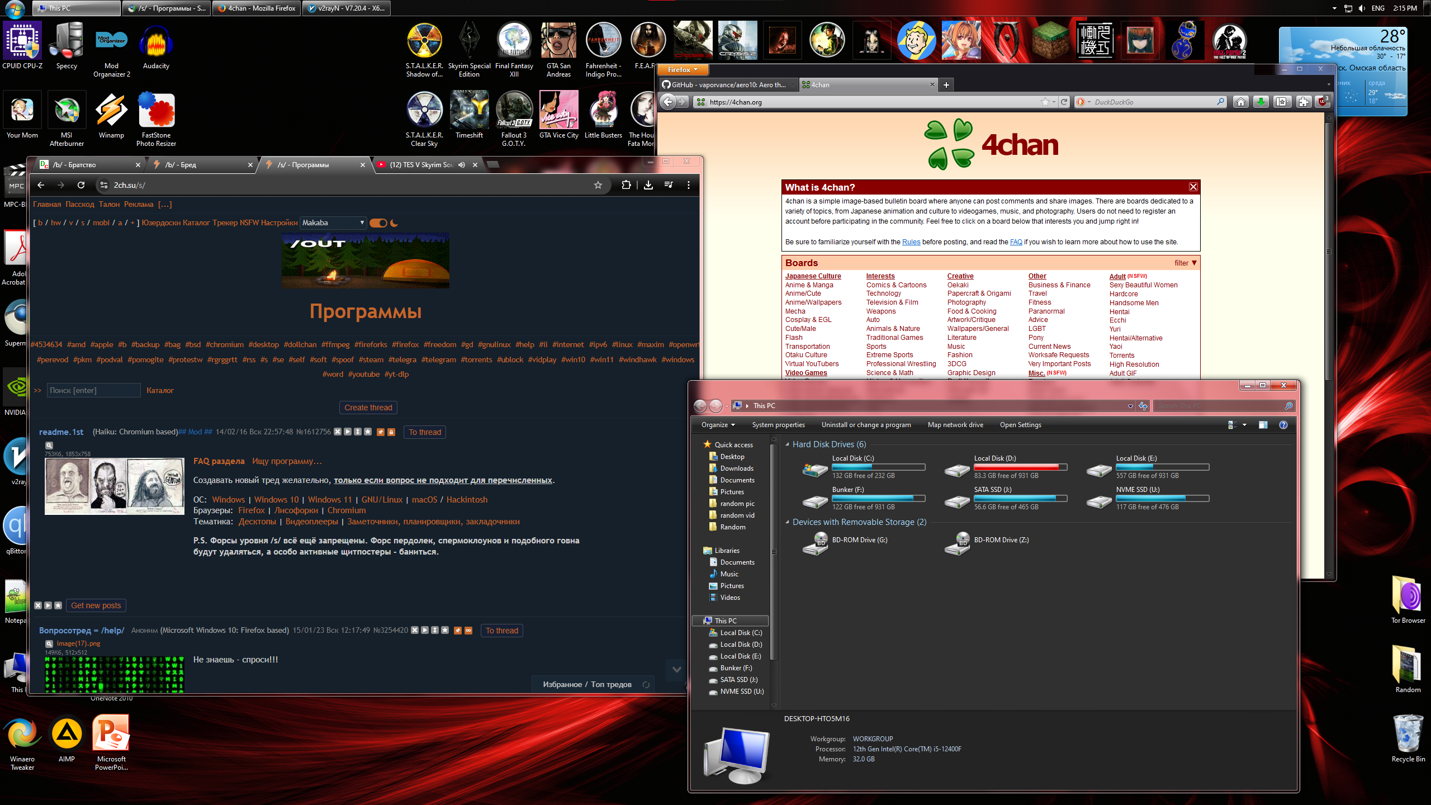Collapse the Hard Disk Drives group

[x=788, y=444]
